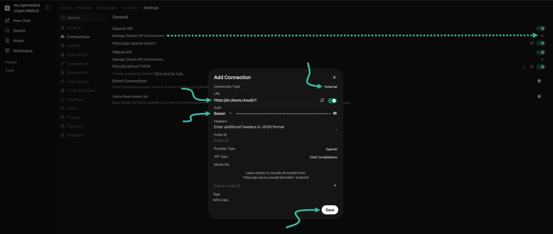Toggle the Ollama API switch
The image size is (553, 234).
click(541, 52)
